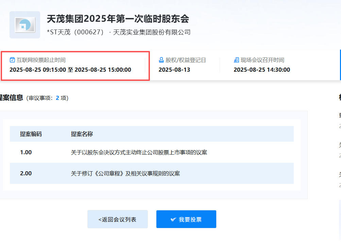Click the meeting time 2025-08-25 14:30:00

click(262, 70)
